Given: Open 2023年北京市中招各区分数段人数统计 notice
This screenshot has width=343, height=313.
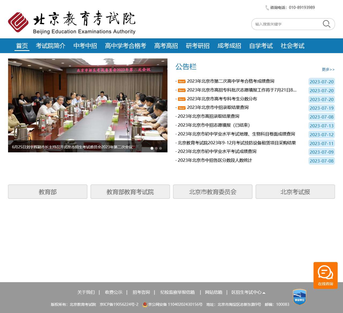Looking at the screenshot, I should tap(215, 160).
